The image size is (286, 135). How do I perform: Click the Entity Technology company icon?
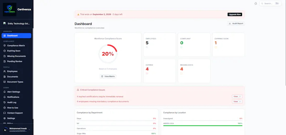coord(5,23)
